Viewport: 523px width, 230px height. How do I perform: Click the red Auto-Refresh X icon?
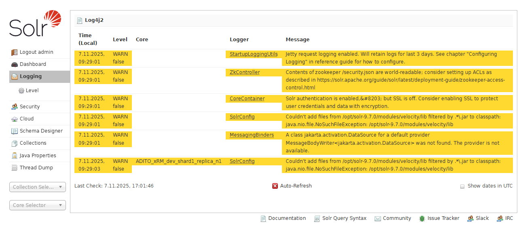point(275,186)
